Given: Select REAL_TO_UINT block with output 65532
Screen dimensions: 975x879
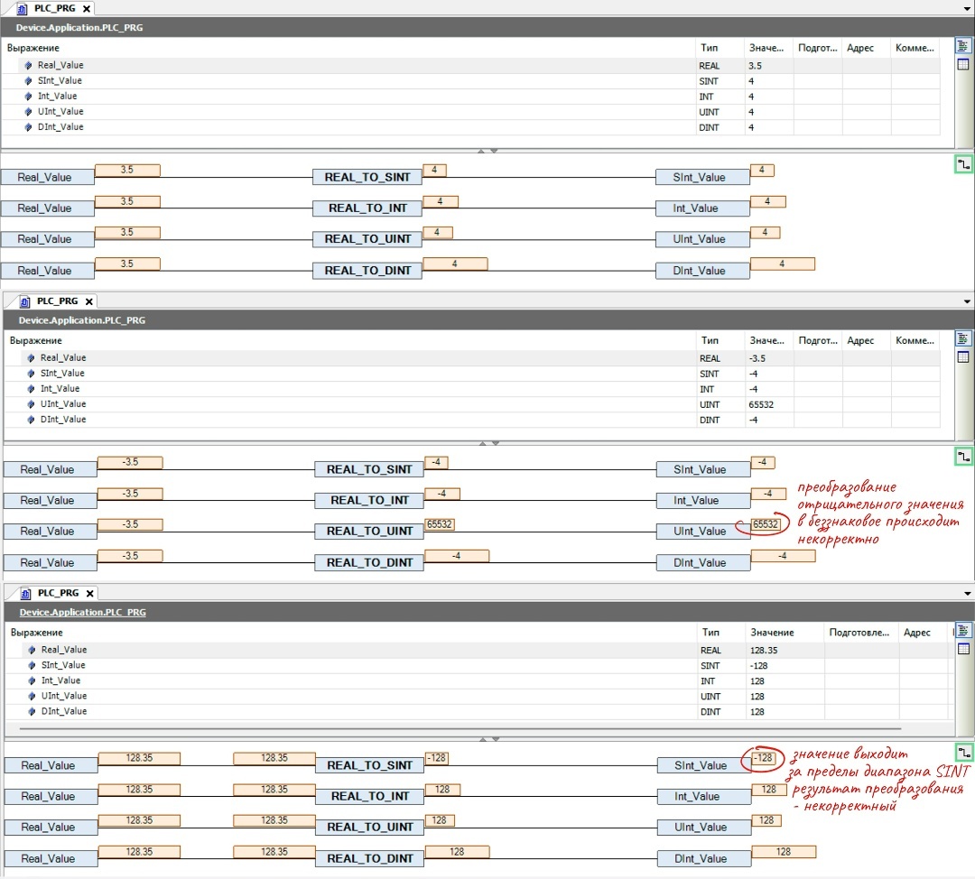Looking at the screenshot, I should (370, 532).
